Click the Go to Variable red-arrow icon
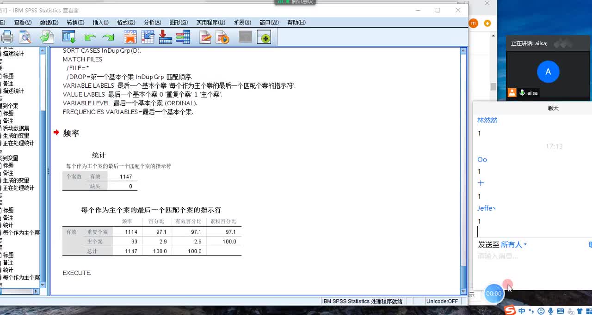Viewport: 592px width, 315px height. (x=165, y=37)
